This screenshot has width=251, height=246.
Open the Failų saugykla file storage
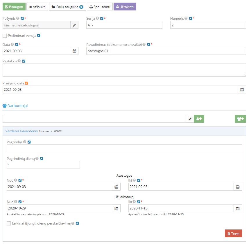[67, 7]
